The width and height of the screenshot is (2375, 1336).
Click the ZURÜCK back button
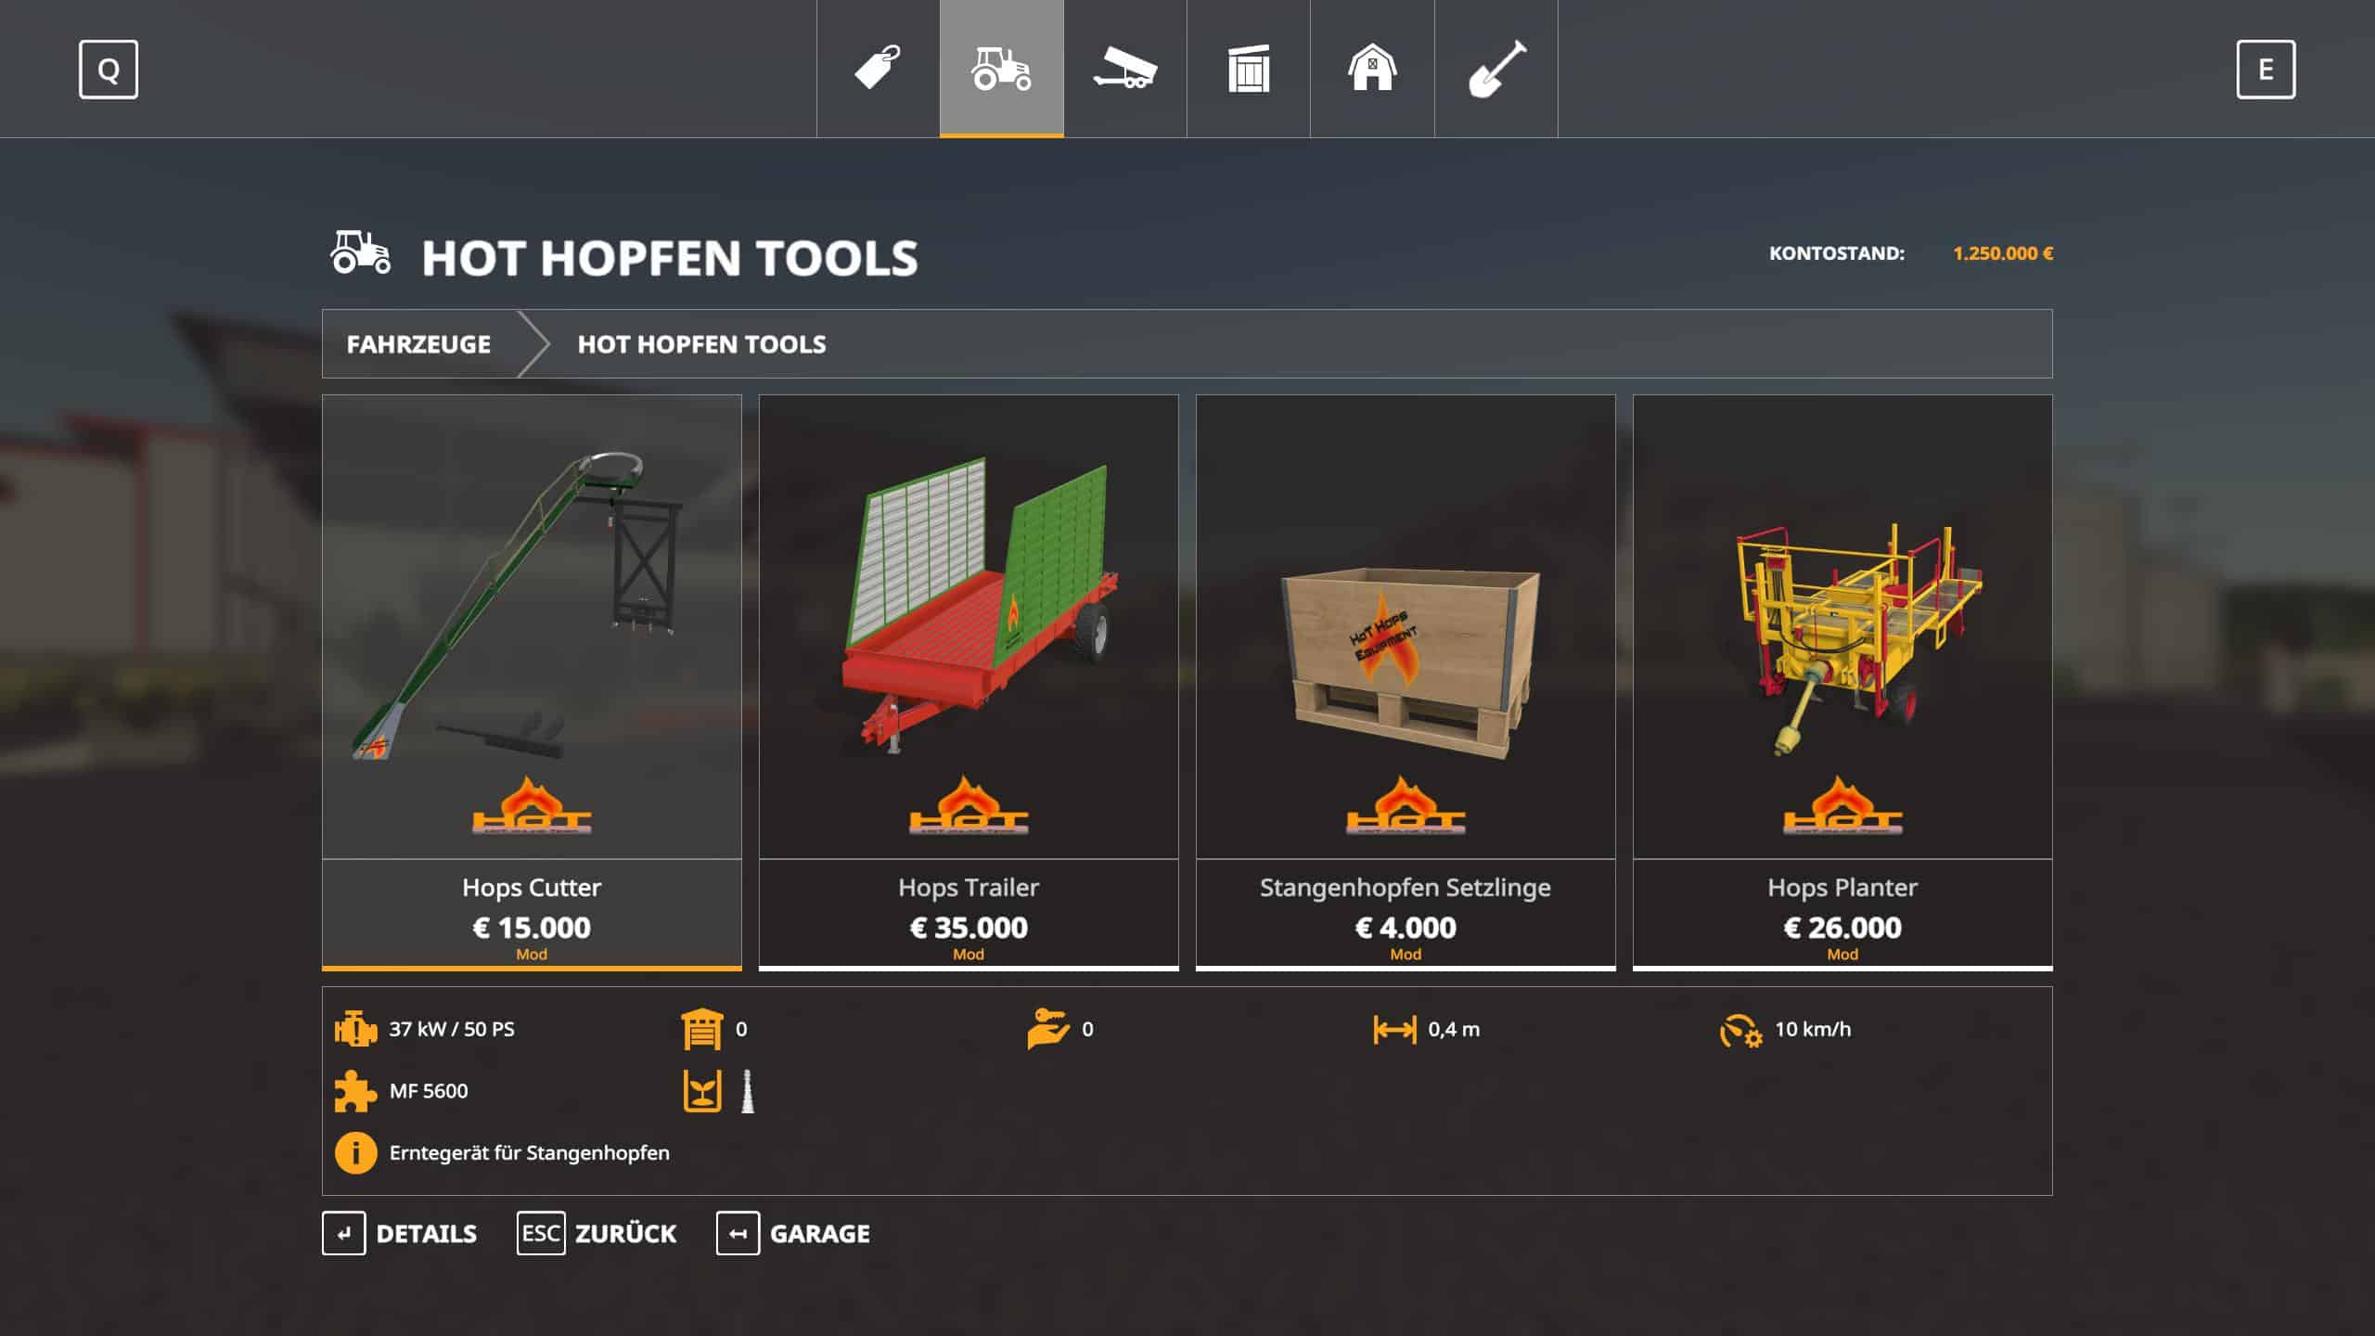pos(597,1234)
